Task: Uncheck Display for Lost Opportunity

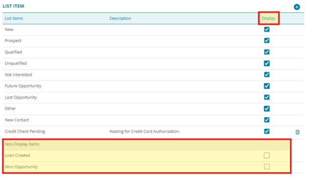Action: point(266,97)
